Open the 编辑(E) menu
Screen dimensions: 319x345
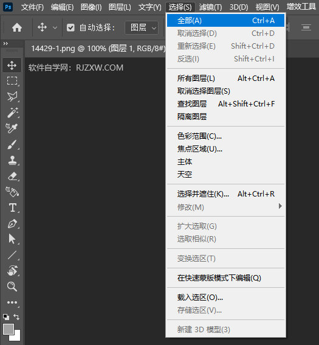[62, 7]
